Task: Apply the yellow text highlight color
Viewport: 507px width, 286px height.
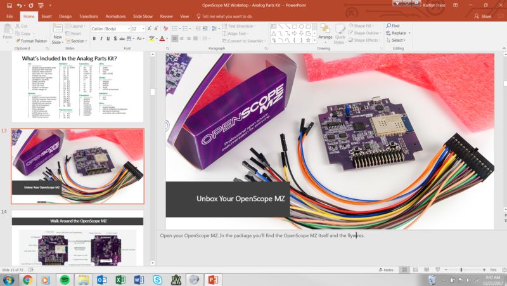Action: tap(151, 39)
